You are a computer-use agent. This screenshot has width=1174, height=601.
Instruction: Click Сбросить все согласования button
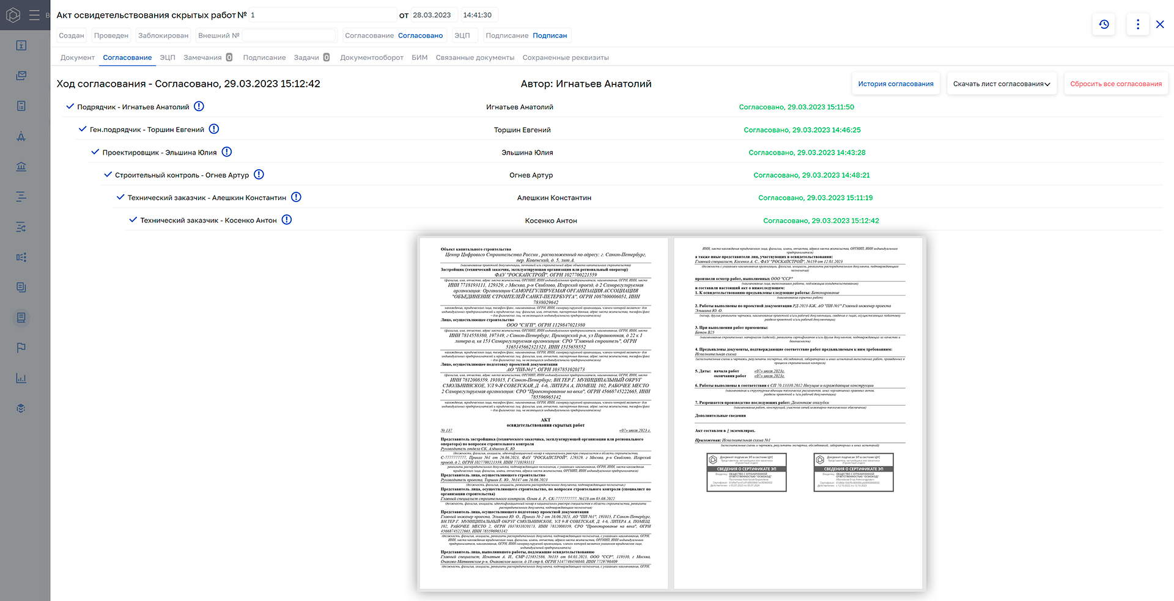point(1116,83)
